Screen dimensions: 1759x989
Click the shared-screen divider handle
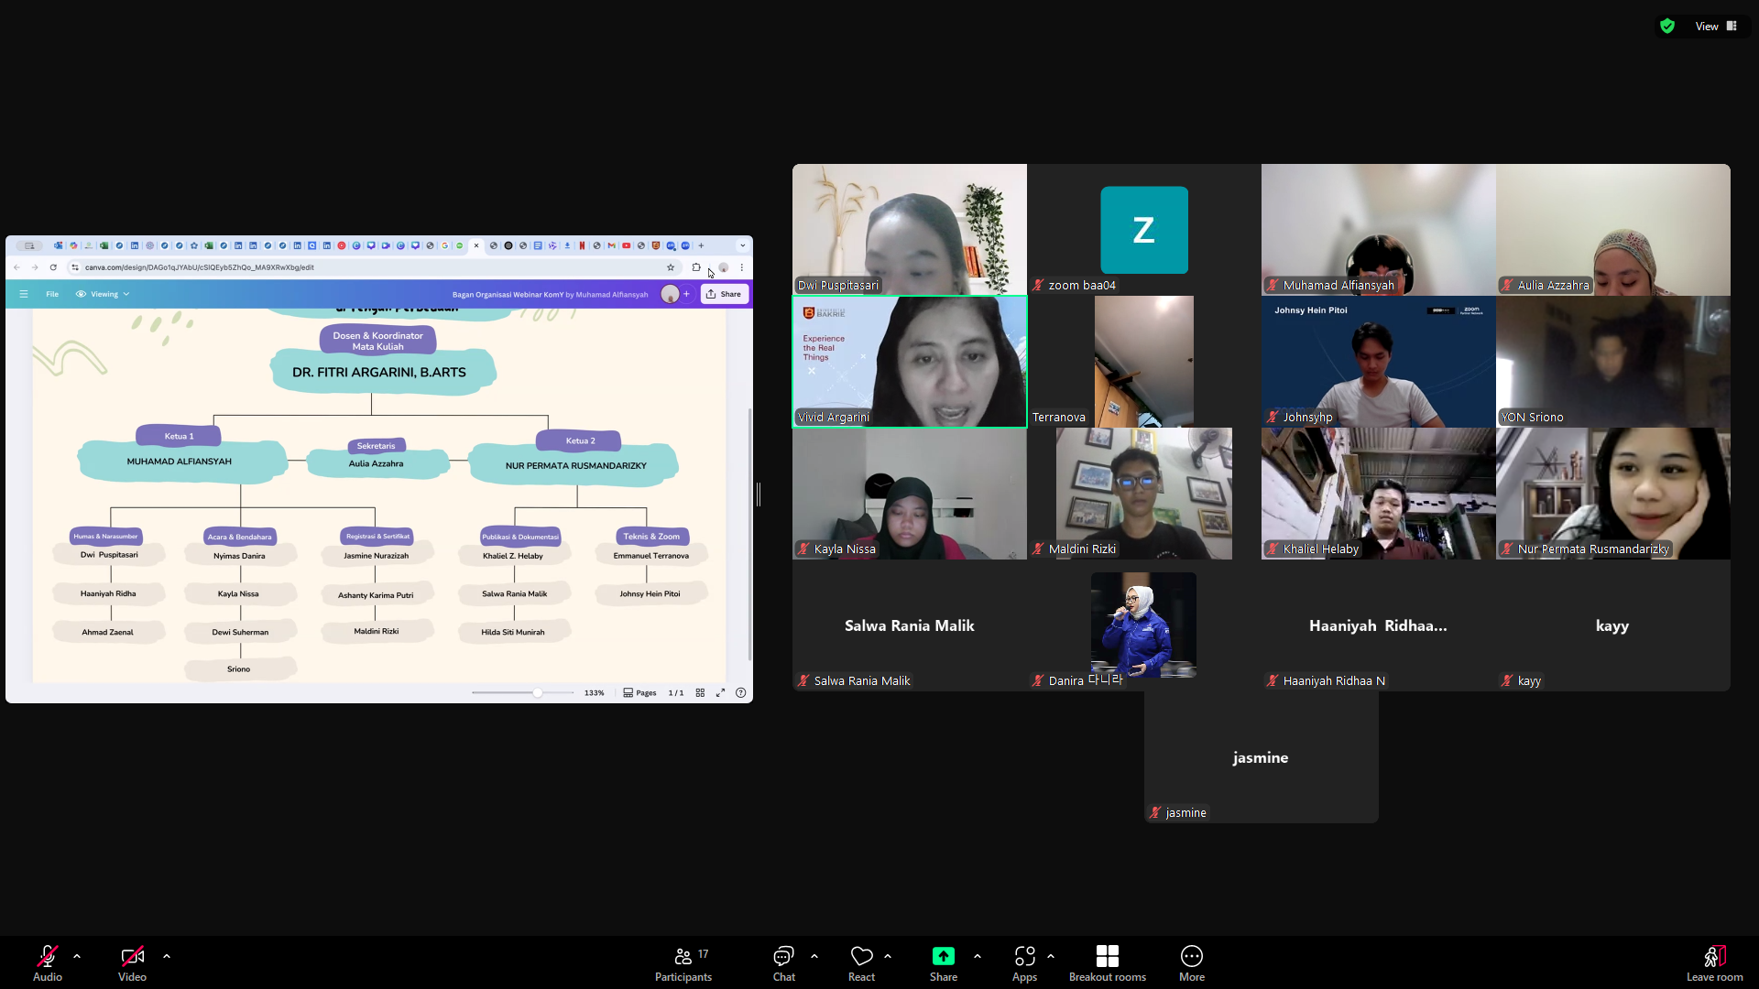pyautogui.click(x=759, y=494)
